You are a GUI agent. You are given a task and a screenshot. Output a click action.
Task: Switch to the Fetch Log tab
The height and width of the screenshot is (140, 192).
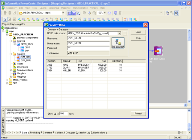(35, 133)
